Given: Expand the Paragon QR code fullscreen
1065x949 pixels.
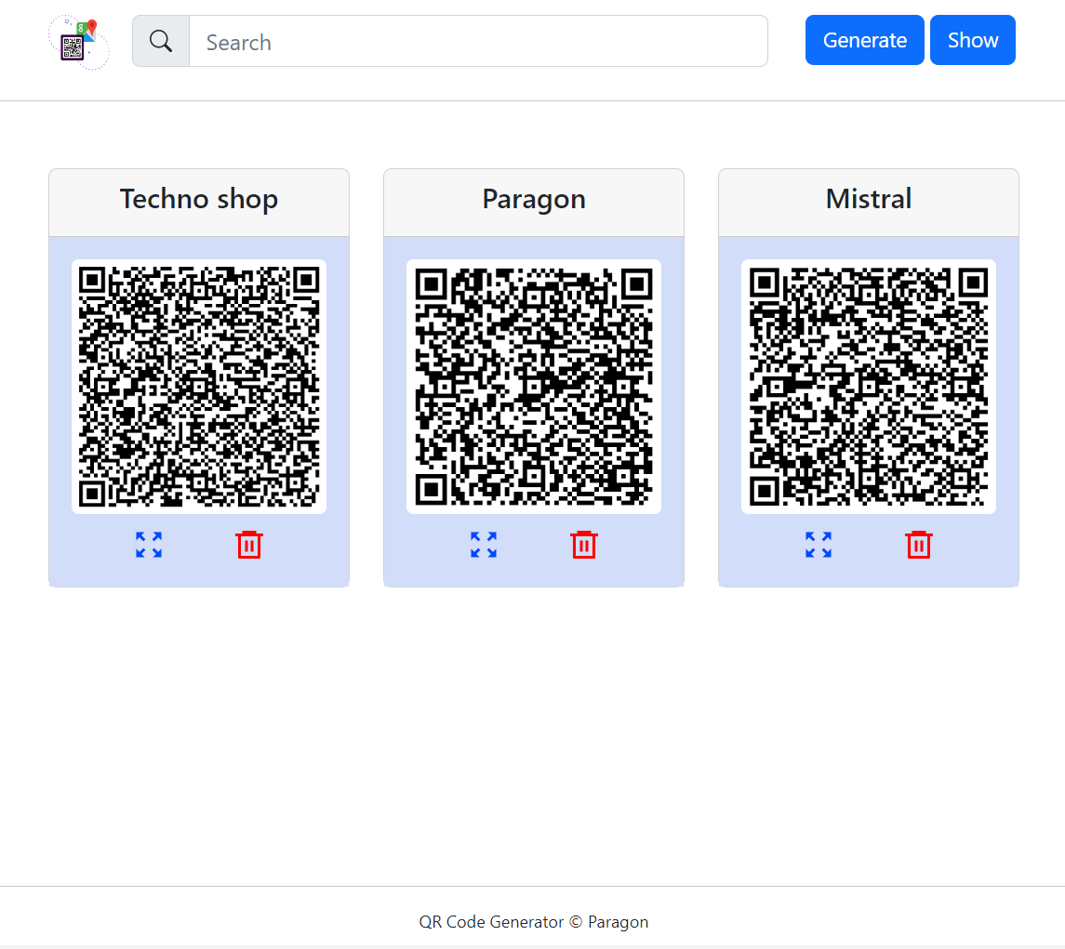Looking at the screenshot, I should [484, 545].
